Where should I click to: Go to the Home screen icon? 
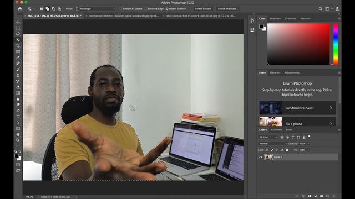point(20,9)
